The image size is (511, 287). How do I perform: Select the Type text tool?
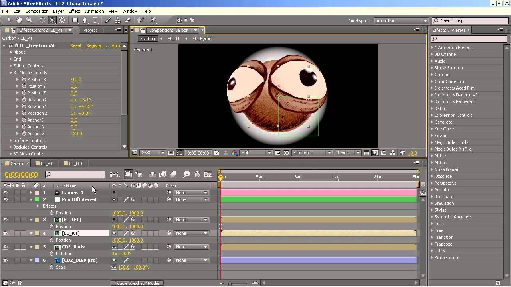[x=95, y=20]
